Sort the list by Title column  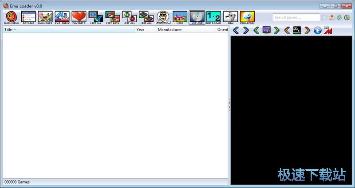click(x=67, y=30)
